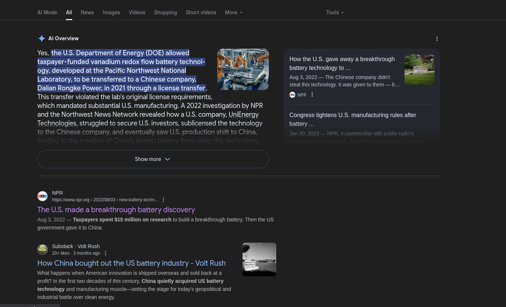Switch to News tab
Image resolution: width=506 pixels, height=307 pixels.
coord(87,12)
